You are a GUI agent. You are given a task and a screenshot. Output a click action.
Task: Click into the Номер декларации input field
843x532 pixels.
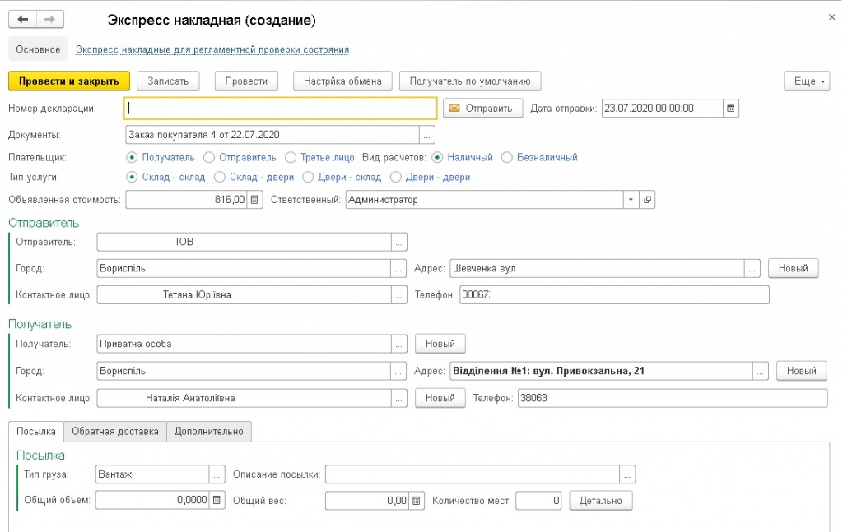[x=280, y=108]
